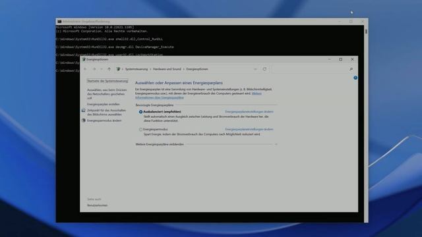
Task: Click the icon beside Energiesparmodus ändern
Action: pyautogui.click(x=84, y=120)
